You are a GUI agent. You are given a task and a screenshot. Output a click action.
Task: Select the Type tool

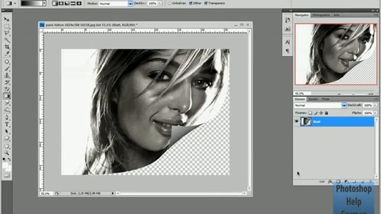point(7,124)
